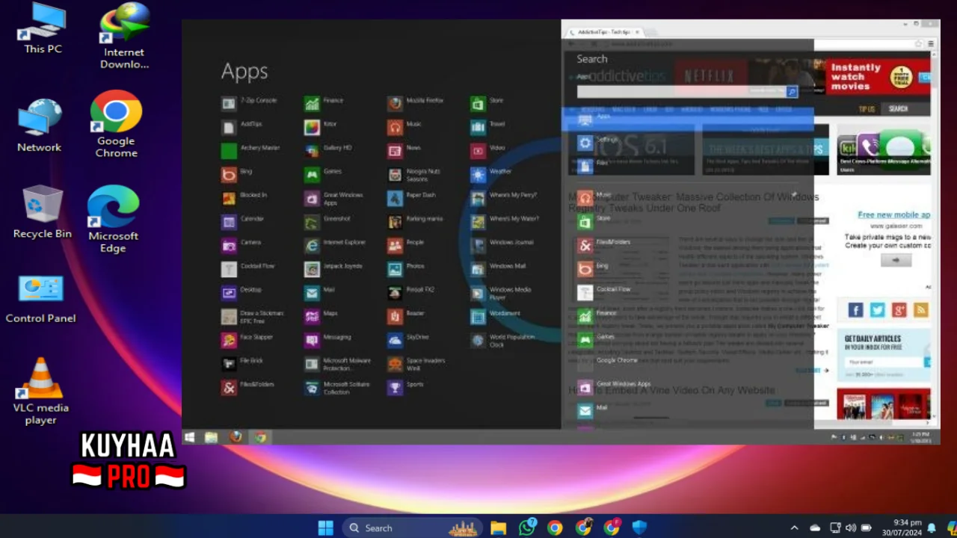957x538 pixels.
Task: Click the RSS feed icon on webpage
Action: click(x=920, y=309)
